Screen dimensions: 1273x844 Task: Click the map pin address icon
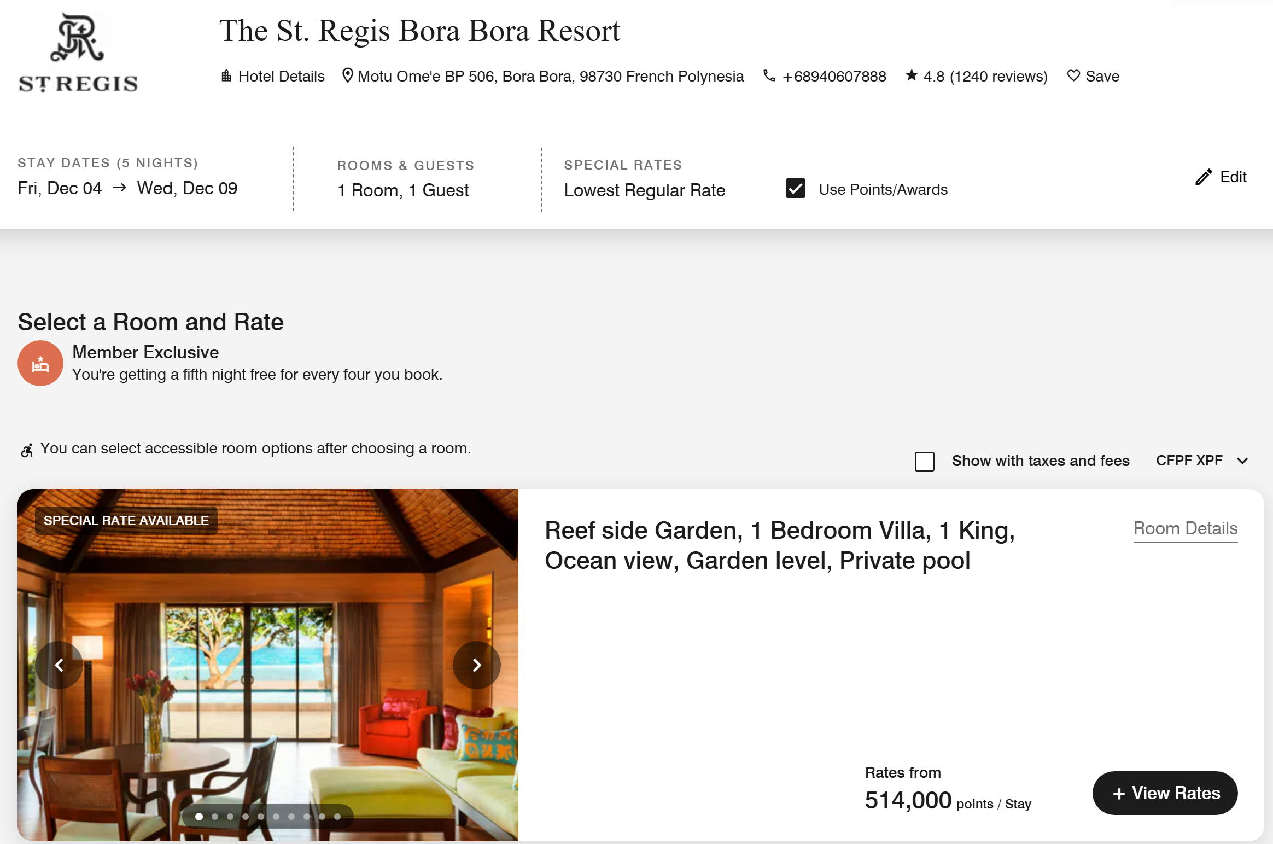(x=347, y=76)
